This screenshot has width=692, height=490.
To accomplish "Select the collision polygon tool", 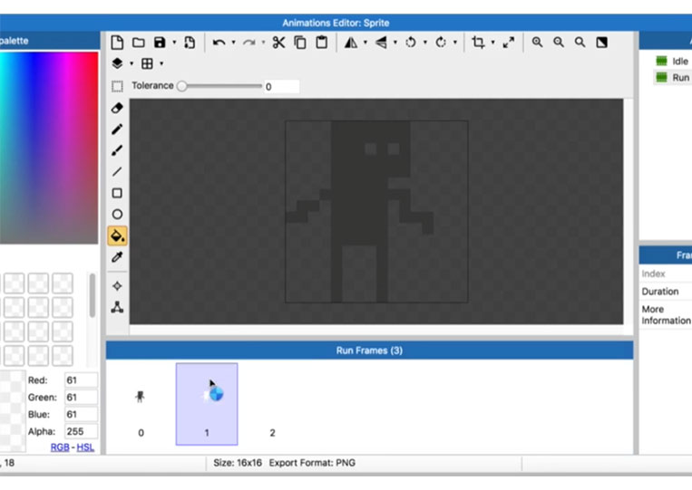I will (x=117, y=307).
